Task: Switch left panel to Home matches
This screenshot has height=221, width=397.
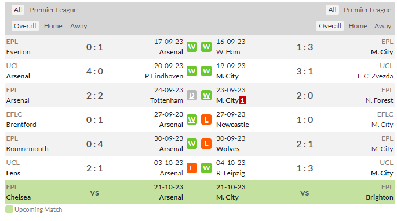Action: click(x=53, y=26)
